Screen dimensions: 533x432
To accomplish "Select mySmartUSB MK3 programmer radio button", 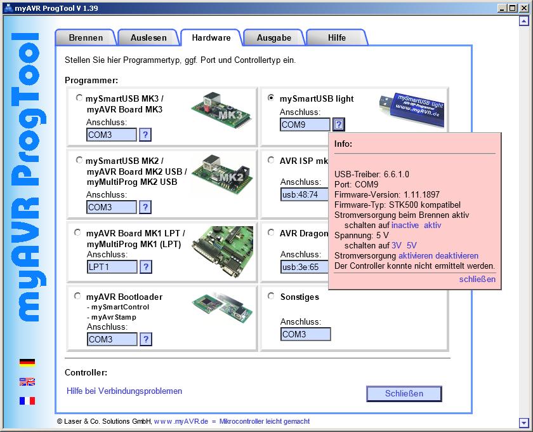I will pos(79,98).
